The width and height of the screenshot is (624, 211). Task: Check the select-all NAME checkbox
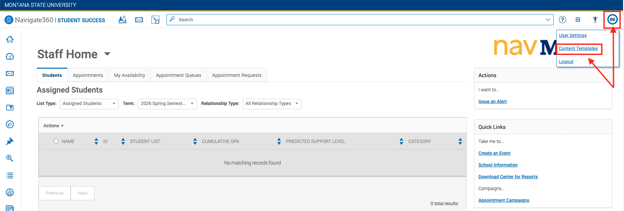pos(56,141)
